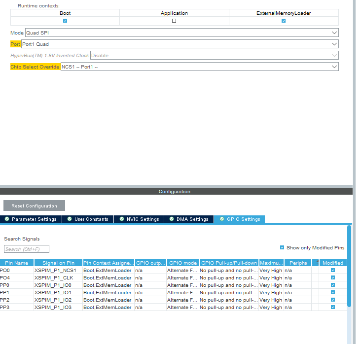The height and width of the screenshot is (344, 362).
Task: Toggle the Boot runtime context checkbox
Action: point(65,21)
